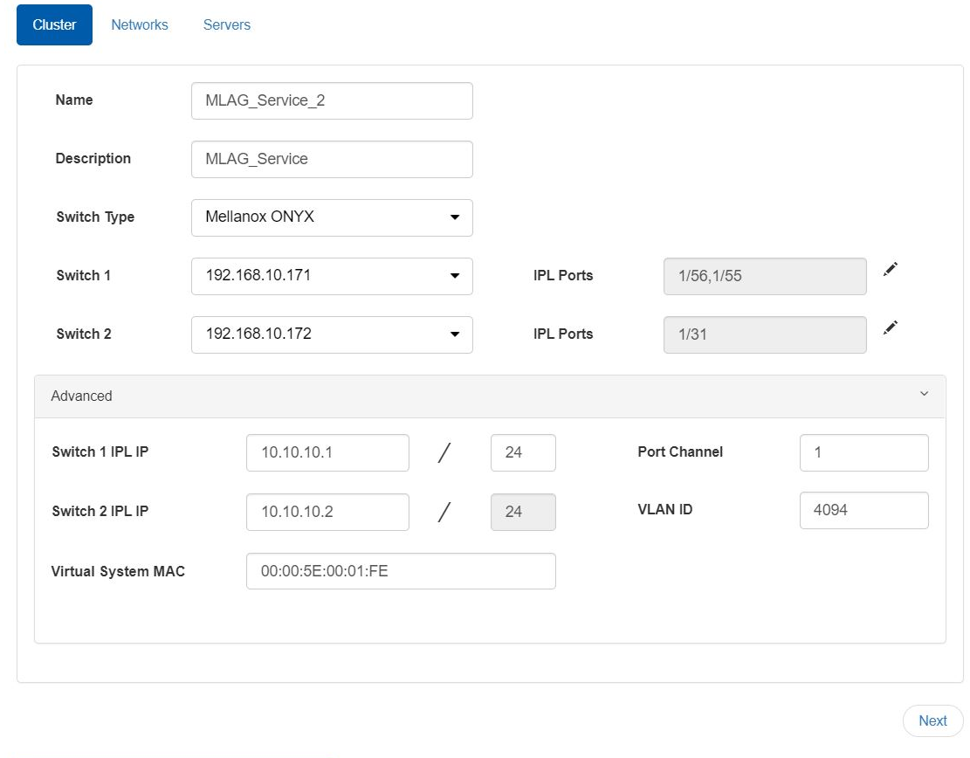
Task: Click the Switch Type label
Action: [95, 217]
